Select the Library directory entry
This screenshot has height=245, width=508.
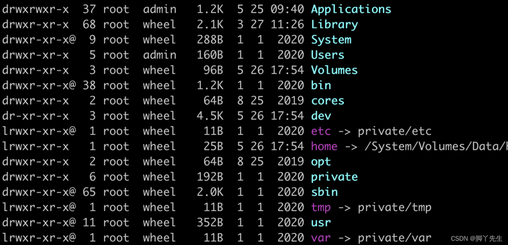334,24
